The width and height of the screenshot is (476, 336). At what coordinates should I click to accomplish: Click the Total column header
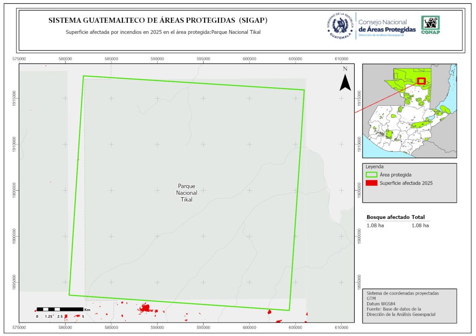click(x=418, y=217)
